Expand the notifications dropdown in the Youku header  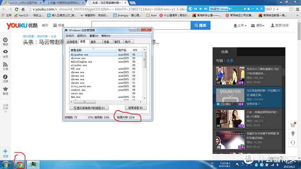258,25
